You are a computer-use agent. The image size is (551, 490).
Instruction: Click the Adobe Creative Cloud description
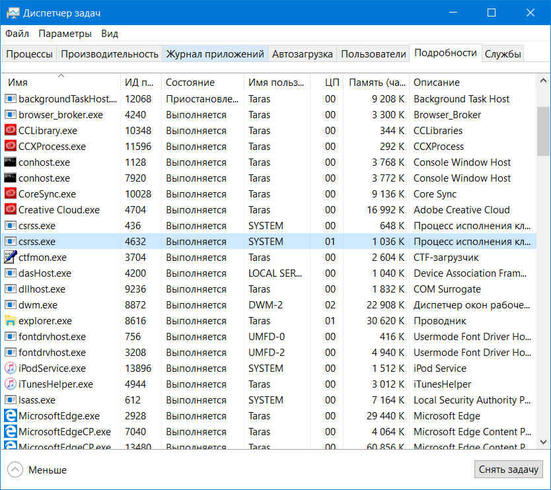click(x=461, y=210)
